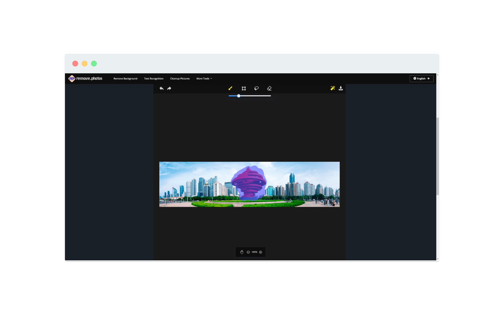This screenshot has height=315, width=504.
Task: Open the More Tools dropdown
Action: 204,78
